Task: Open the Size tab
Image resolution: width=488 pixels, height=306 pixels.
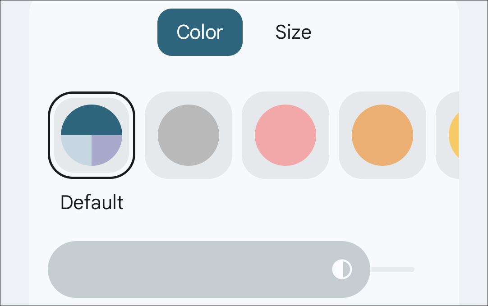Action: pos(293,32)
